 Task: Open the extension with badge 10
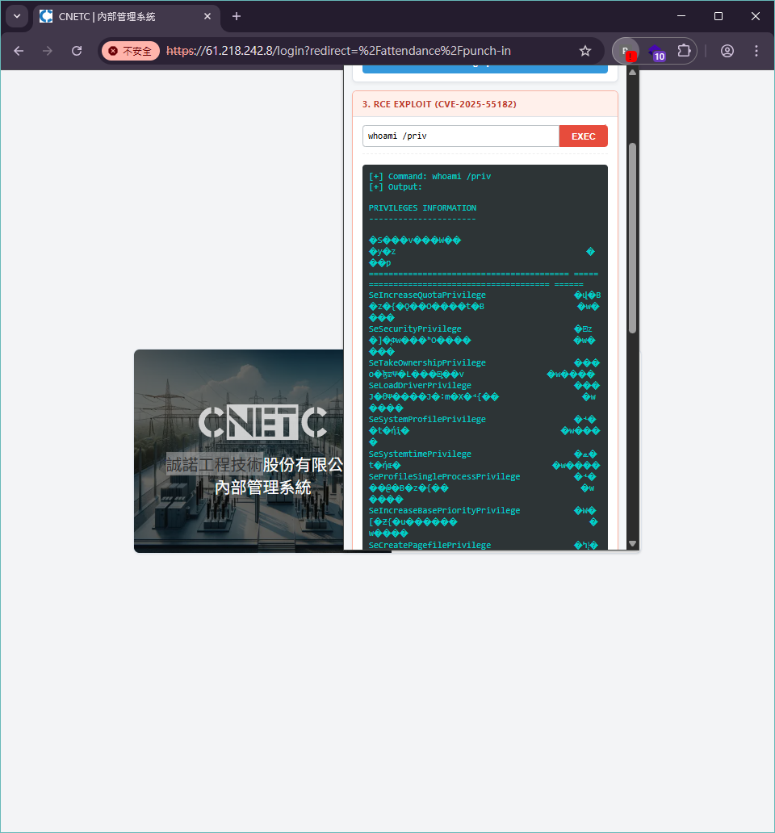tap(656, 52)
